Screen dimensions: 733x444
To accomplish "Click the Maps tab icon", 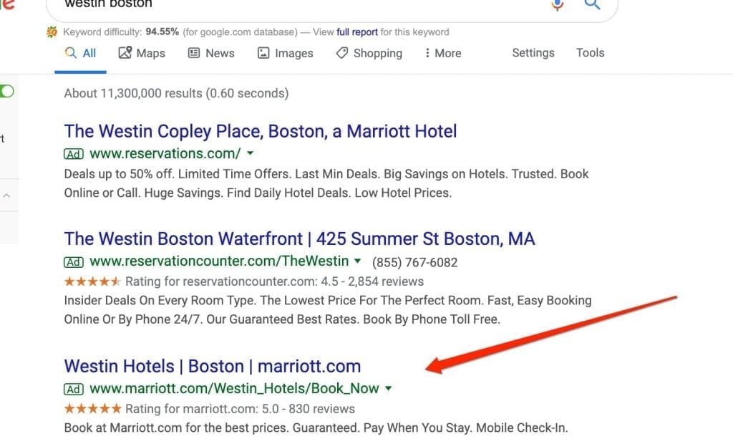I will click(125, 52).
